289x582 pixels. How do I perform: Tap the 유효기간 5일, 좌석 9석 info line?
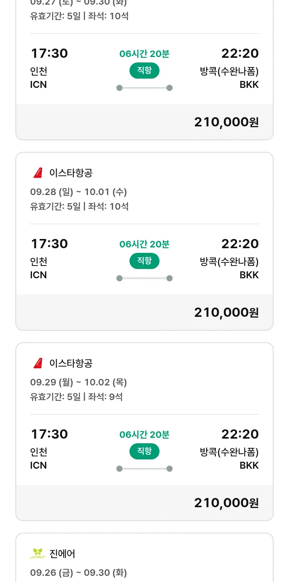[76, 397]
